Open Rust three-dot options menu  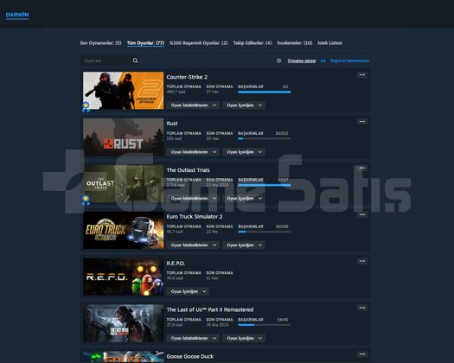pos(362,122)
